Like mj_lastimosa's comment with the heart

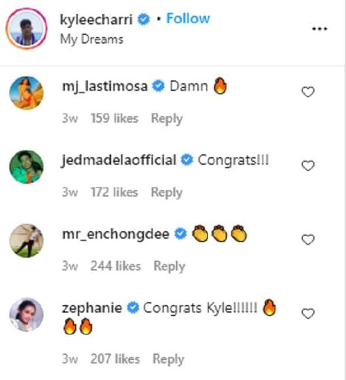point(308,92)
